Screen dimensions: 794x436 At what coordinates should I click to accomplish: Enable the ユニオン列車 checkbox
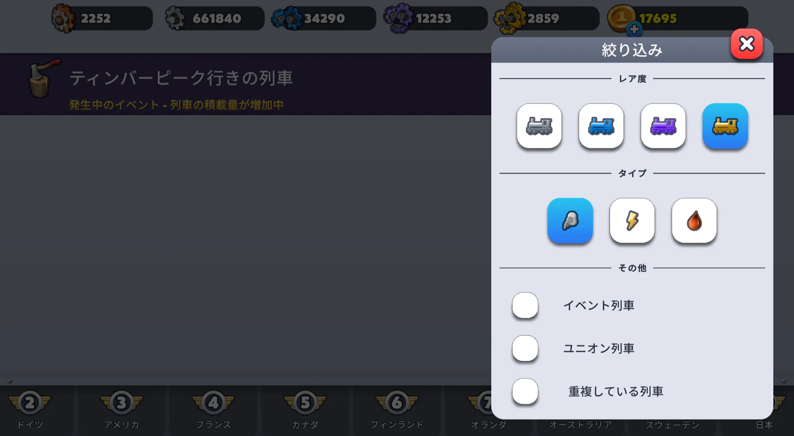click(525, 348)
